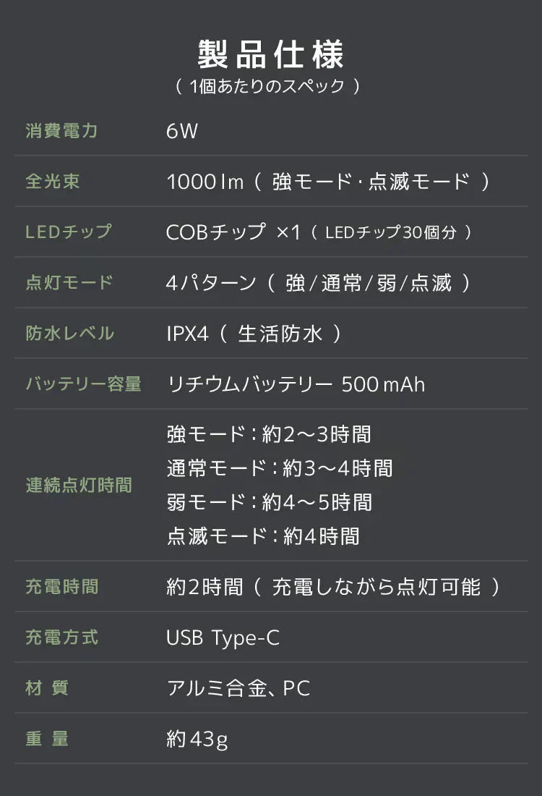This screenshot has height=796, width=542.
Task: Click the リチウムバッテリー 500mAh value
Action: coord(296,384)
